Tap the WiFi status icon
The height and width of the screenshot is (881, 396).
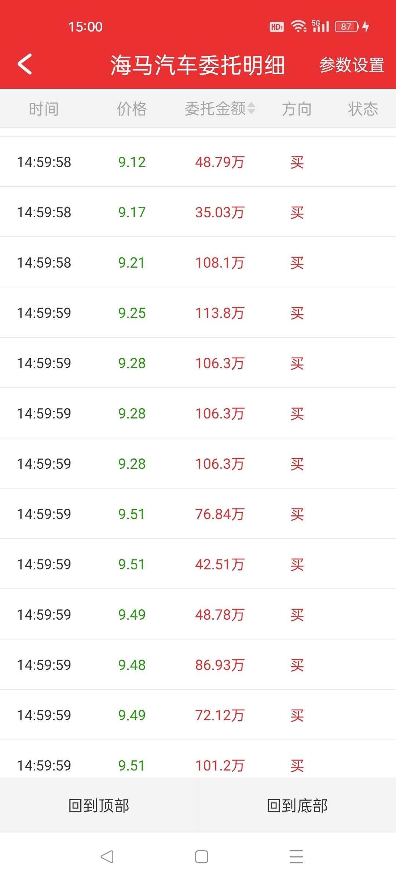click(x=298, y=26)
